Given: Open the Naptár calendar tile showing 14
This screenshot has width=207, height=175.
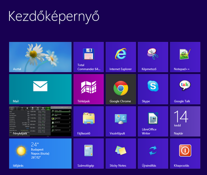Looking at the screenshot, I should pyautogui.click(x=185, y=121).
